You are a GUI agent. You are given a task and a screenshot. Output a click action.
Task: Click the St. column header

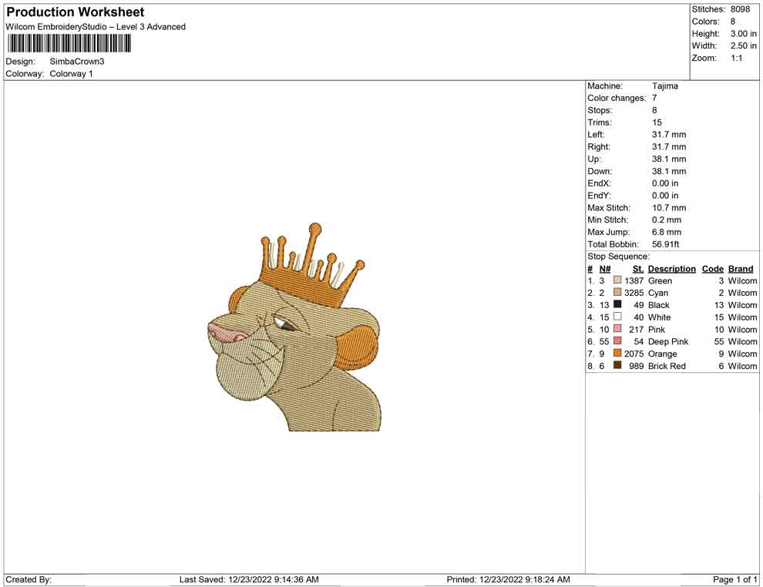pos(637,268)
